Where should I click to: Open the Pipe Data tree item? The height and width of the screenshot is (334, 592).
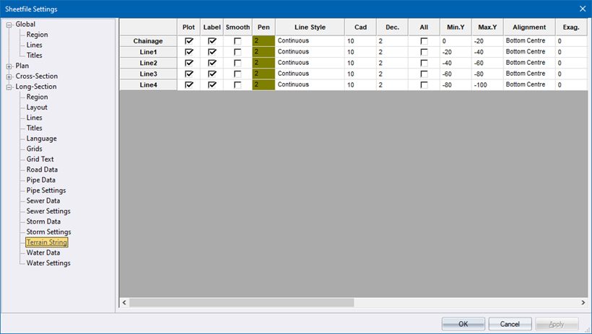(x=41, y=180)
